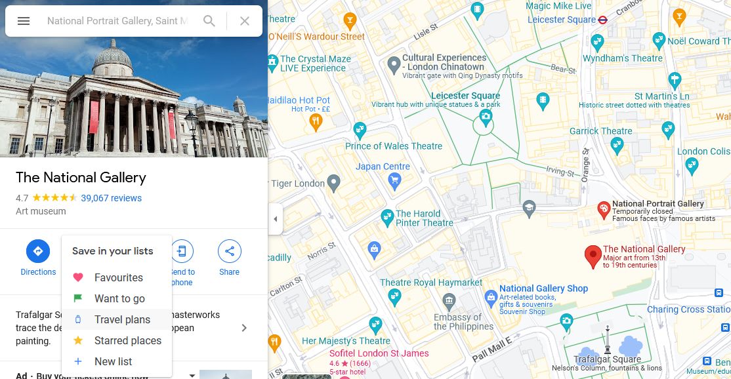Open the 39,067 reviews link
The image size is (731, 379).
(x=111, y=198)
